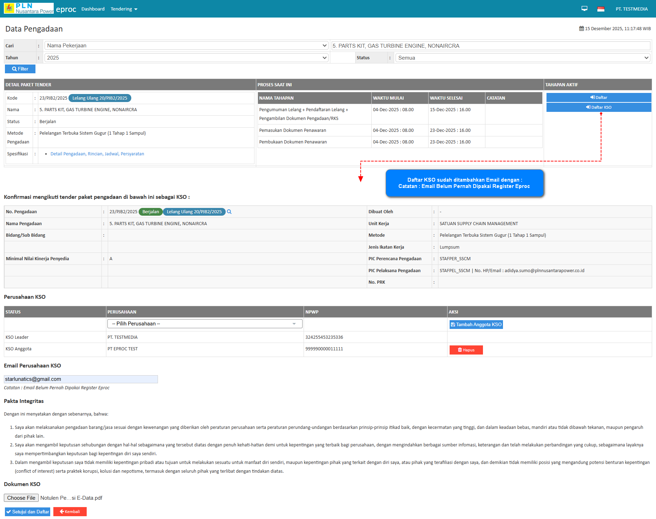The width and height of the screenshot is (656, 519).
Task: Open the Nama Pekerjaan search dropdown
Action: click(x=186, y=46)
